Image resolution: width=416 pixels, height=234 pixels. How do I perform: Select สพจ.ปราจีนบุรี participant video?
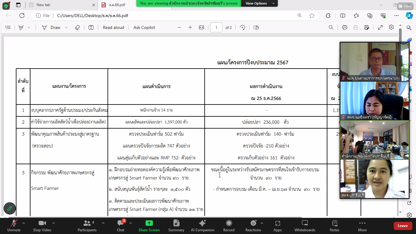[374, 179]
